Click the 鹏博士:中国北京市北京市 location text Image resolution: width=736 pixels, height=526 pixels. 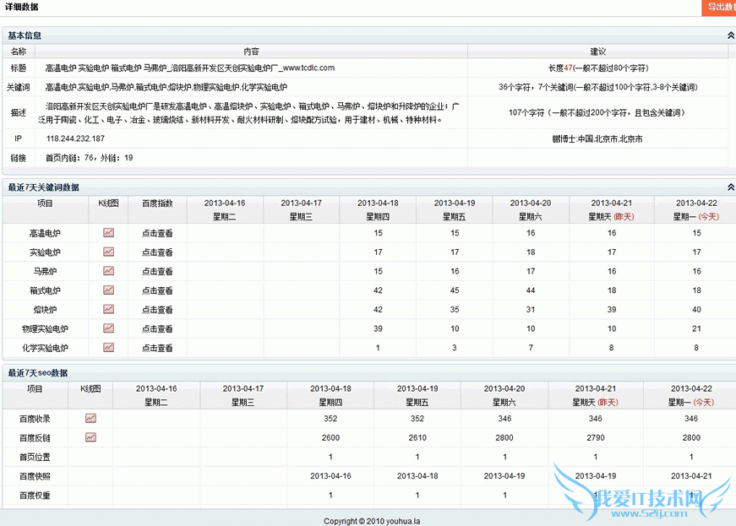tap(597, 139)
